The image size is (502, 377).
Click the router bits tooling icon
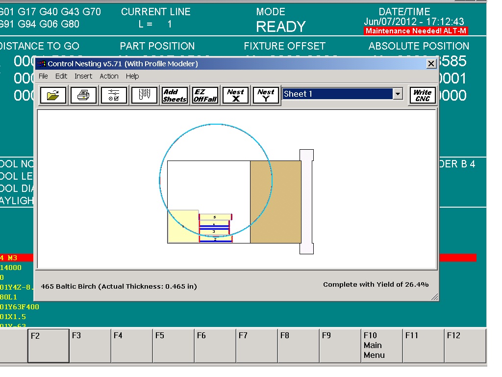tap(144, 95)
